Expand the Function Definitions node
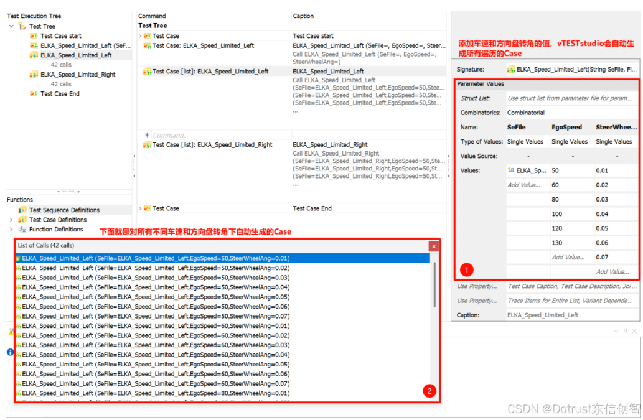 (x=11, y=230)
